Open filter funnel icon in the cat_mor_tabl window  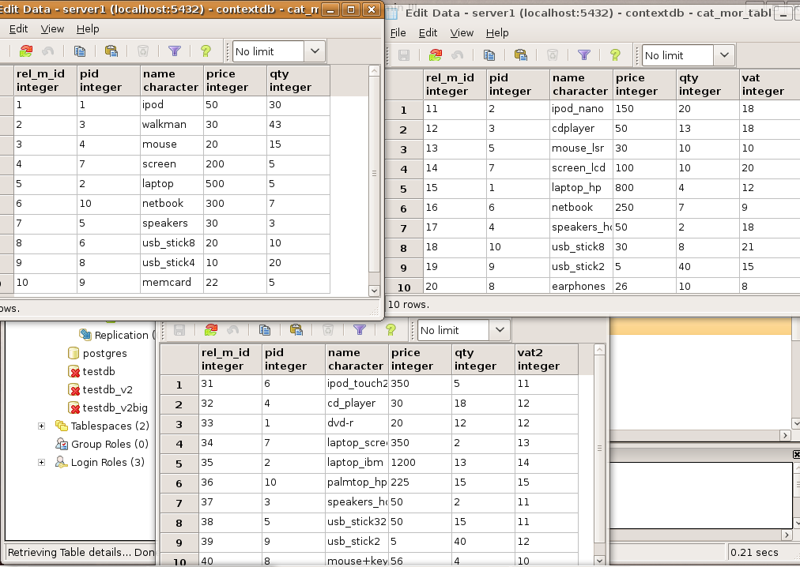[583, 55]
